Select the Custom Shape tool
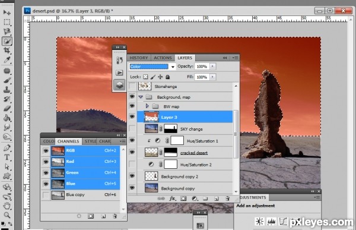Image resolution: width=356 pixels, height=230 pixels. (7, 176)
